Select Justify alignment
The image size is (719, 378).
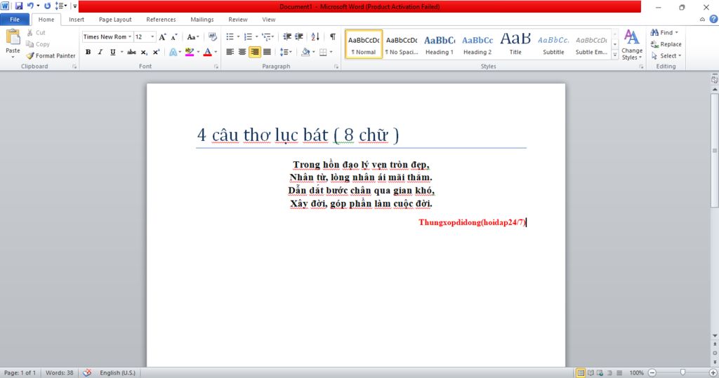(267, 52)
